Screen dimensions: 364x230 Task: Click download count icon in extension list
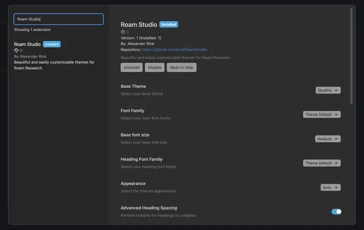[16, 50]
